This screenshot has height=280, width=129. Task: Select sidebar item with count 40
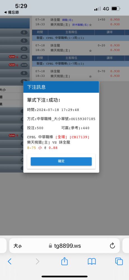click(15, 57)
